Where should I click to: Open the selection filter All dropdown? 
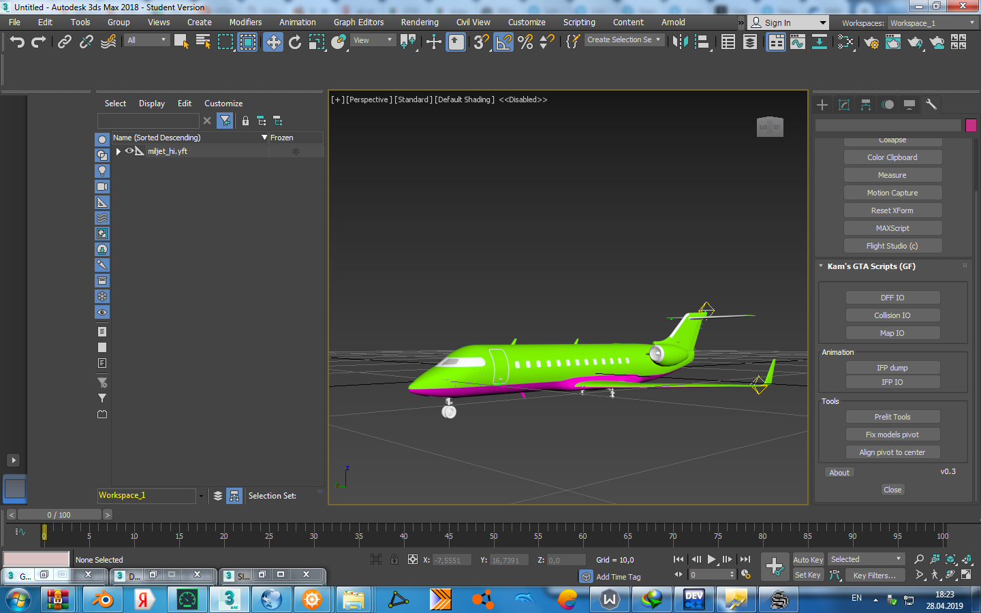[146, 40]
